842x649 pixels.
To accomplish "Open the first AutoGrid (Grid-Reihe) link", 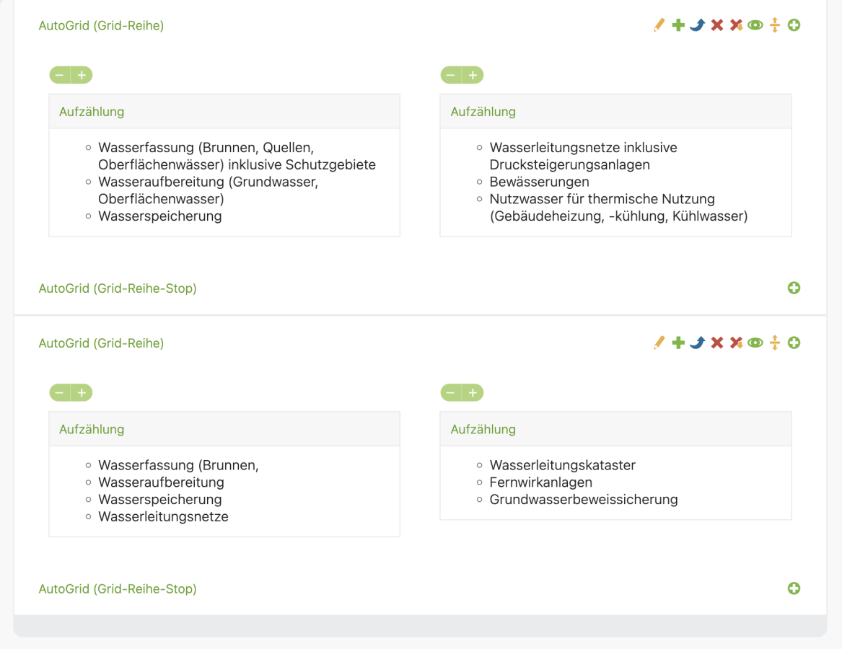I will tap(101, 26).
